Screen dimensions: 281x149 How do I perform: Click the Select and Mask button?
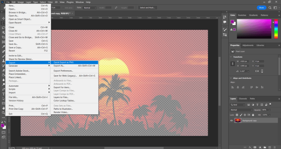tap(148, 8)
